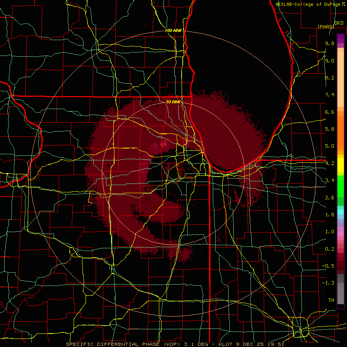Click the NEXLAB-College of DuPage label
Screen dimensions: 347x347
[308, 4]
